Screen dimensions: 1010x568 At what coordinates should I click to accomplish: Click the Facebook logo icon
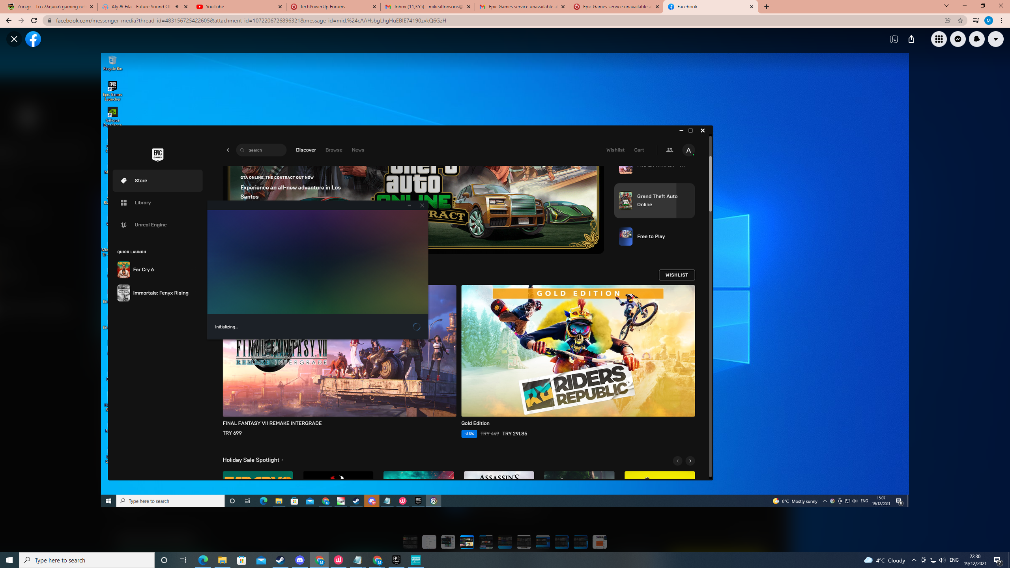(x=33, y=39)
